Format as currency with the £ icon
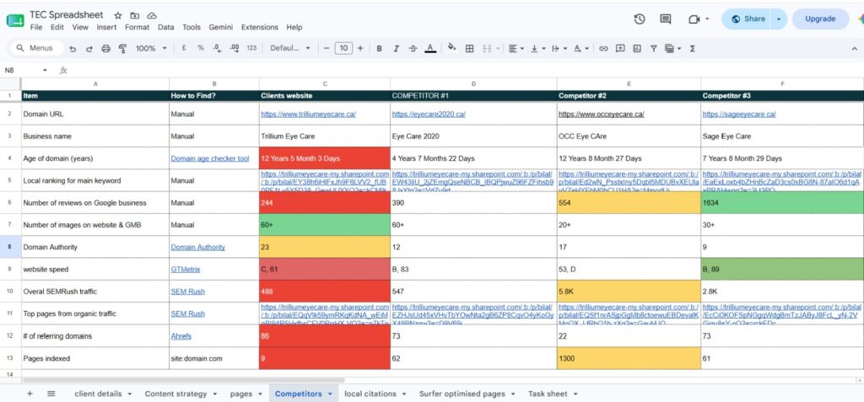This screenshot has width=864, height=402. click(183, 48)
